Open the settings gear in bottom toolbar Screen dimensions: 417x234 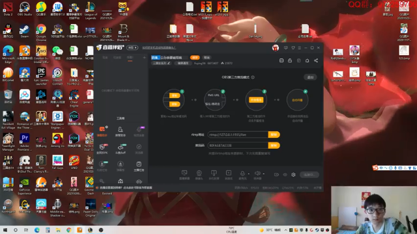(293, 175)
